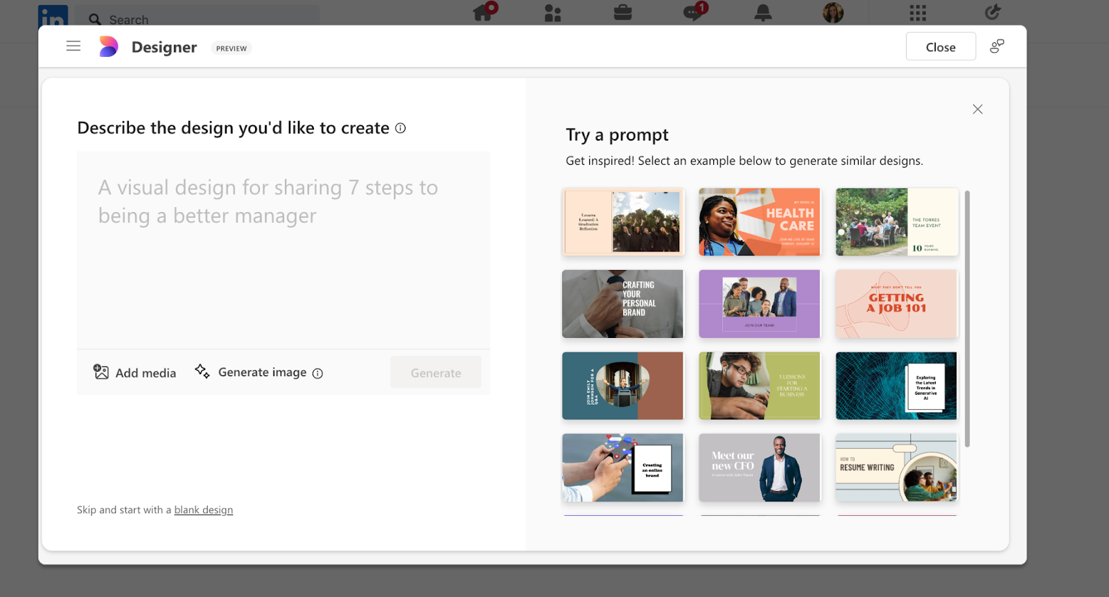
Task: Open the apps grid icon on LinkedIn
Action: (x=918, y=12)
